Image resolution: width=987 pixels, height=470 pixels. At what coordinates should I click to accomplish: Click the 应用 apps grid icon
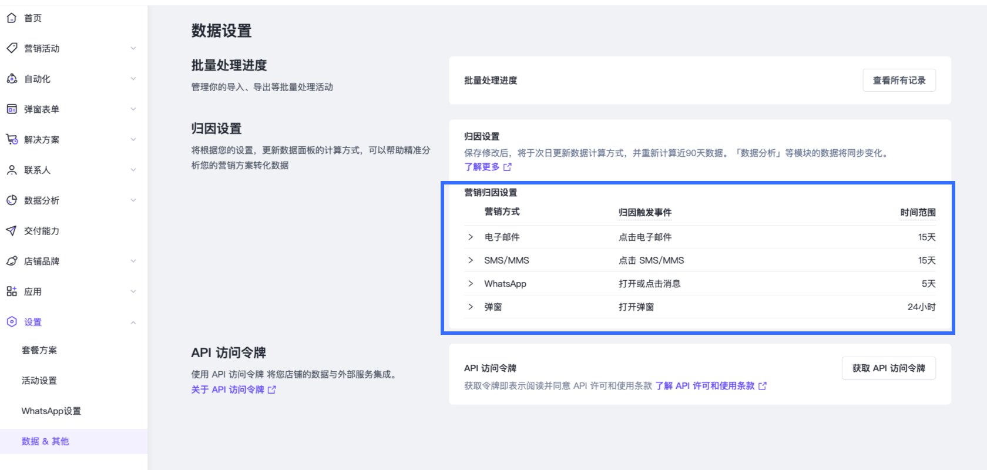click(11, 291)
